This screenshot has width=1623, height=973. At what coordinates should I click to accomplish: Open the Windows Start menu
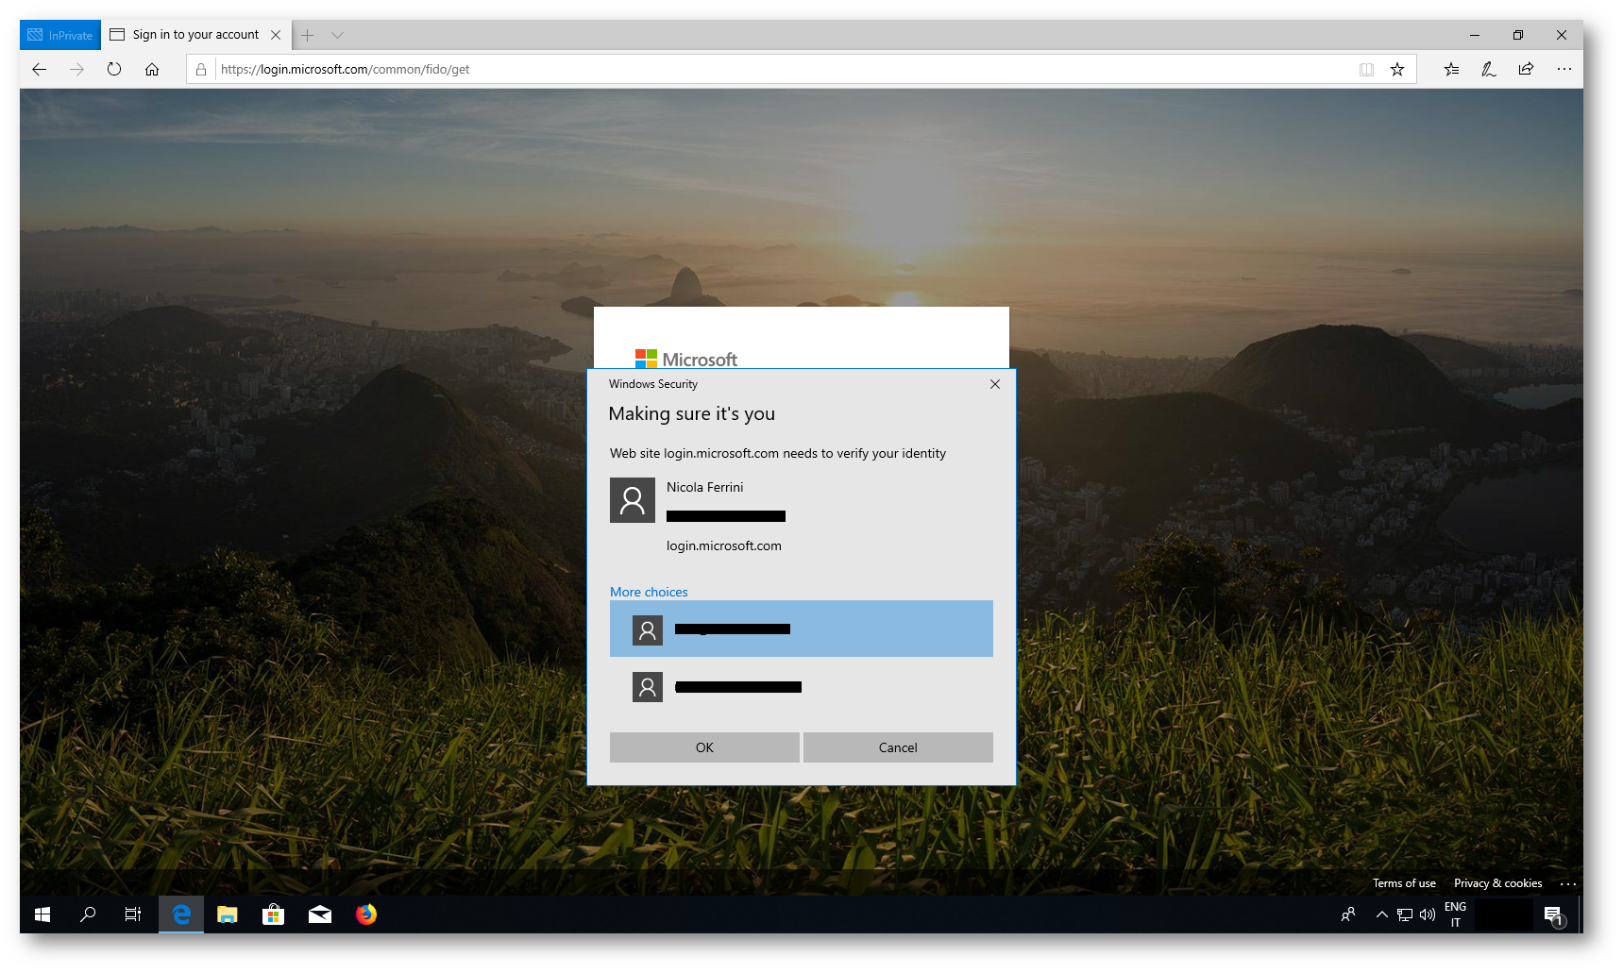point(42,914)
